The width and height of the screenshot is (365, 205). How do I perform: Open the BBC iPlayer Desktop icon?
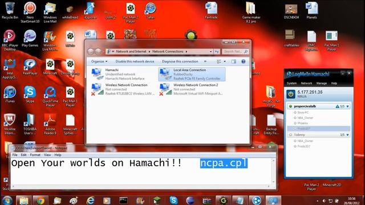click(x=10, y=40)
